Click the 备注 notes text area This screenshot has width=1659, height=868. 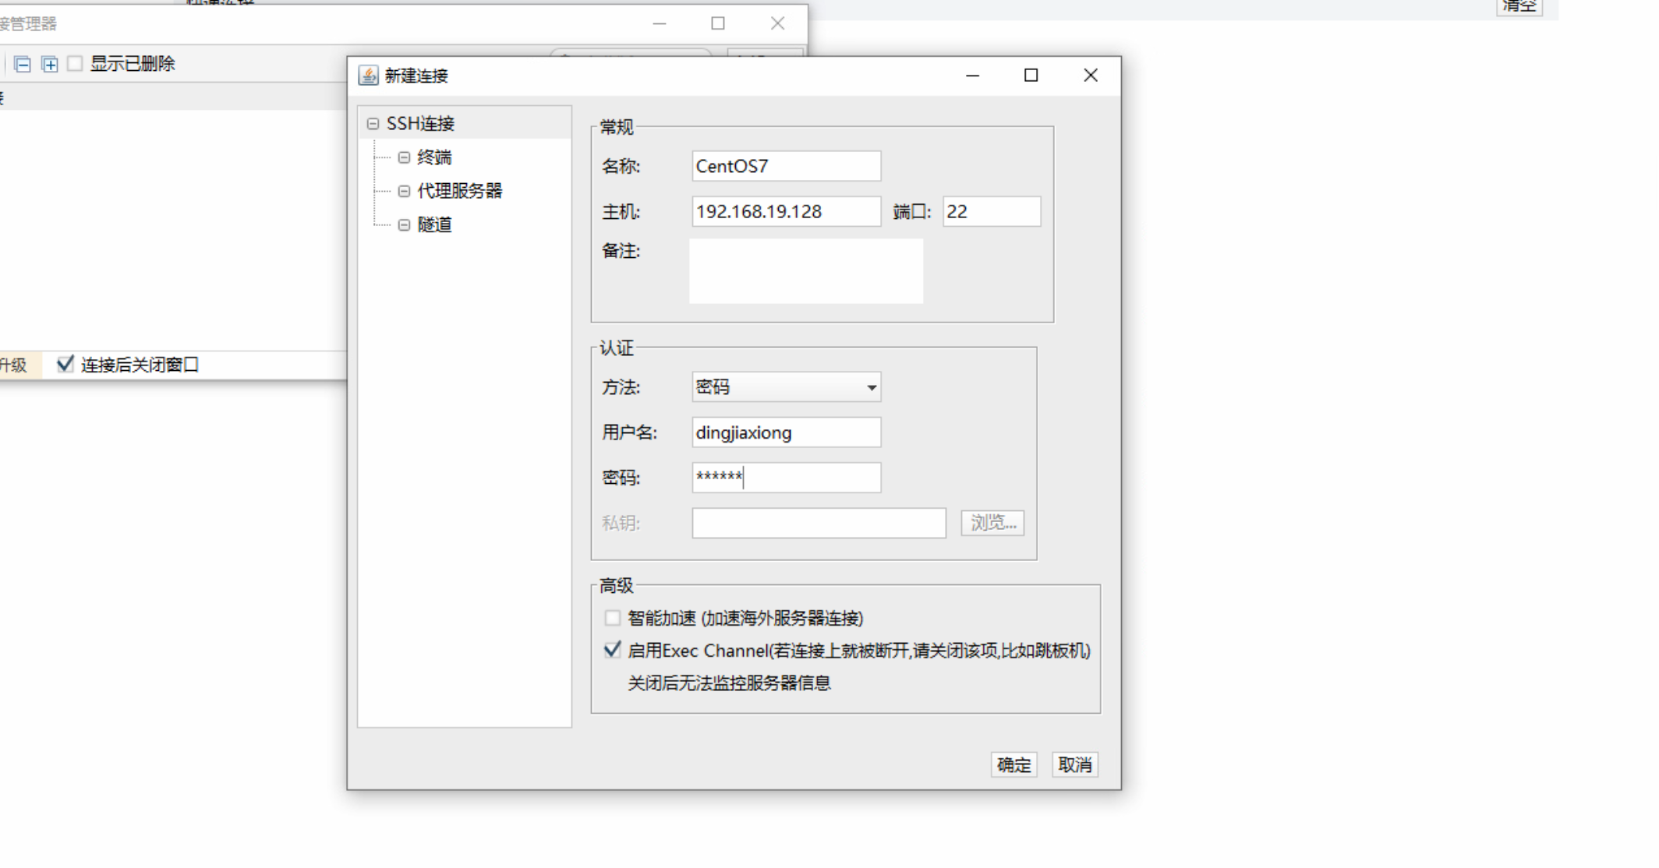805,270
